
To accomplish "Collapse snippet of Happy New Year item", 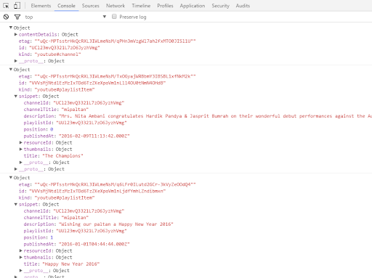I will coord(16,204).
